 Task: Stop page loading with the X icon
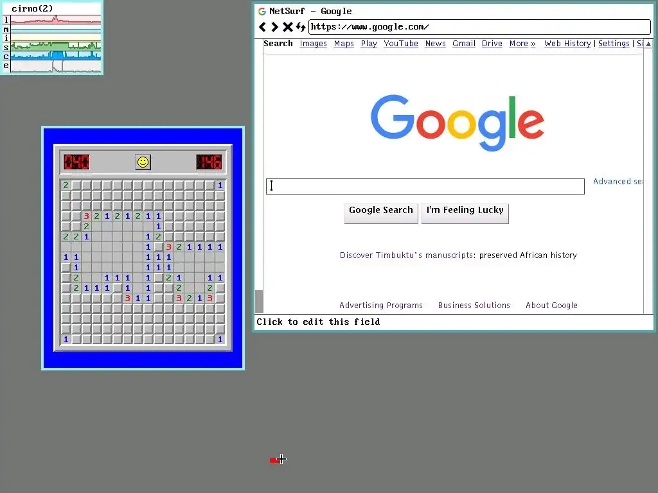pos(287,27)
